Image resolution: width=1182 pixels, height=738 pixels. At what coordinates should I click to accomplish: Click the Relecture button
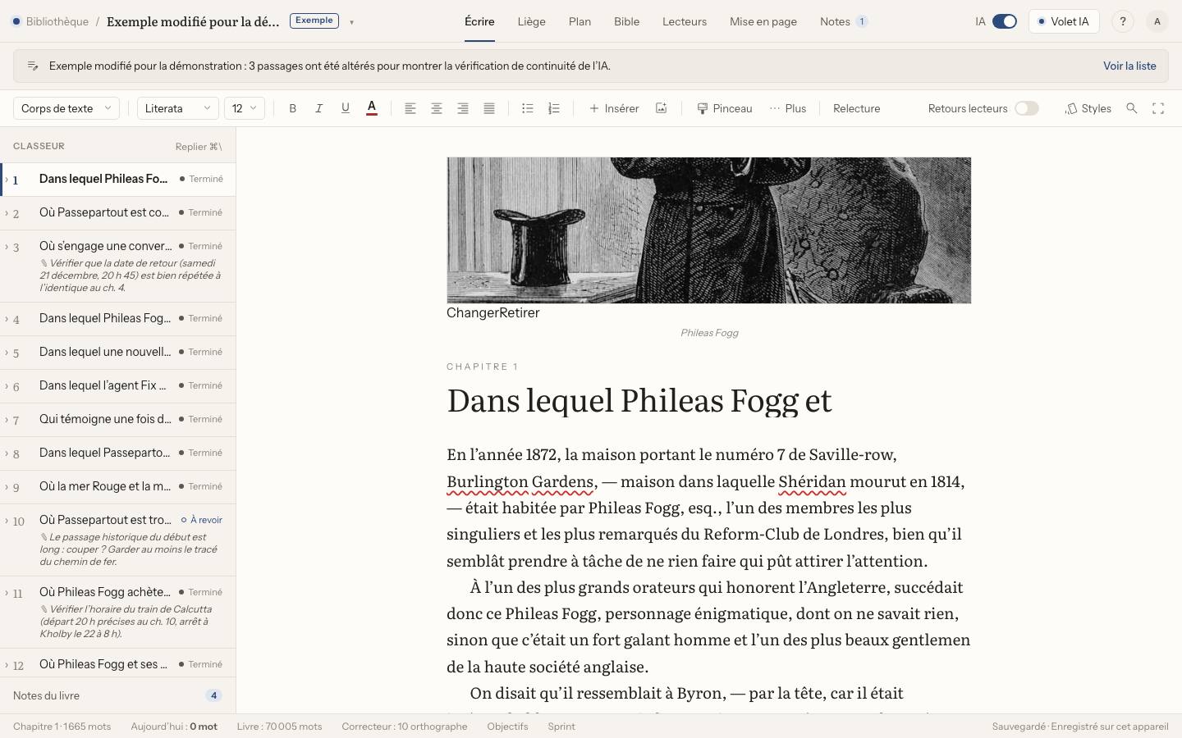click(856, 108)
